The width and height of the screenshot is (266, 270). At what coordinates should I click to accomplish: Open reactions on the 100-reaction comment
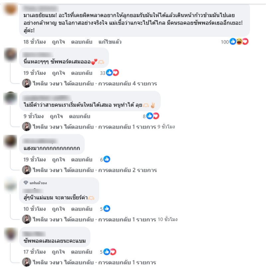[x=235, y=42]
